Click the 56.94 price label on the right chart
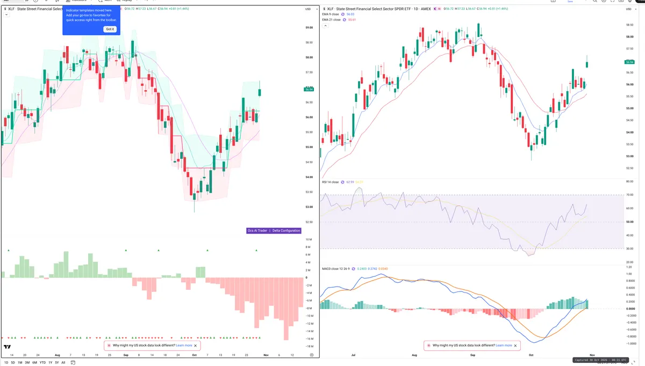Screen dimensions: 645x366 pos(629,62)
